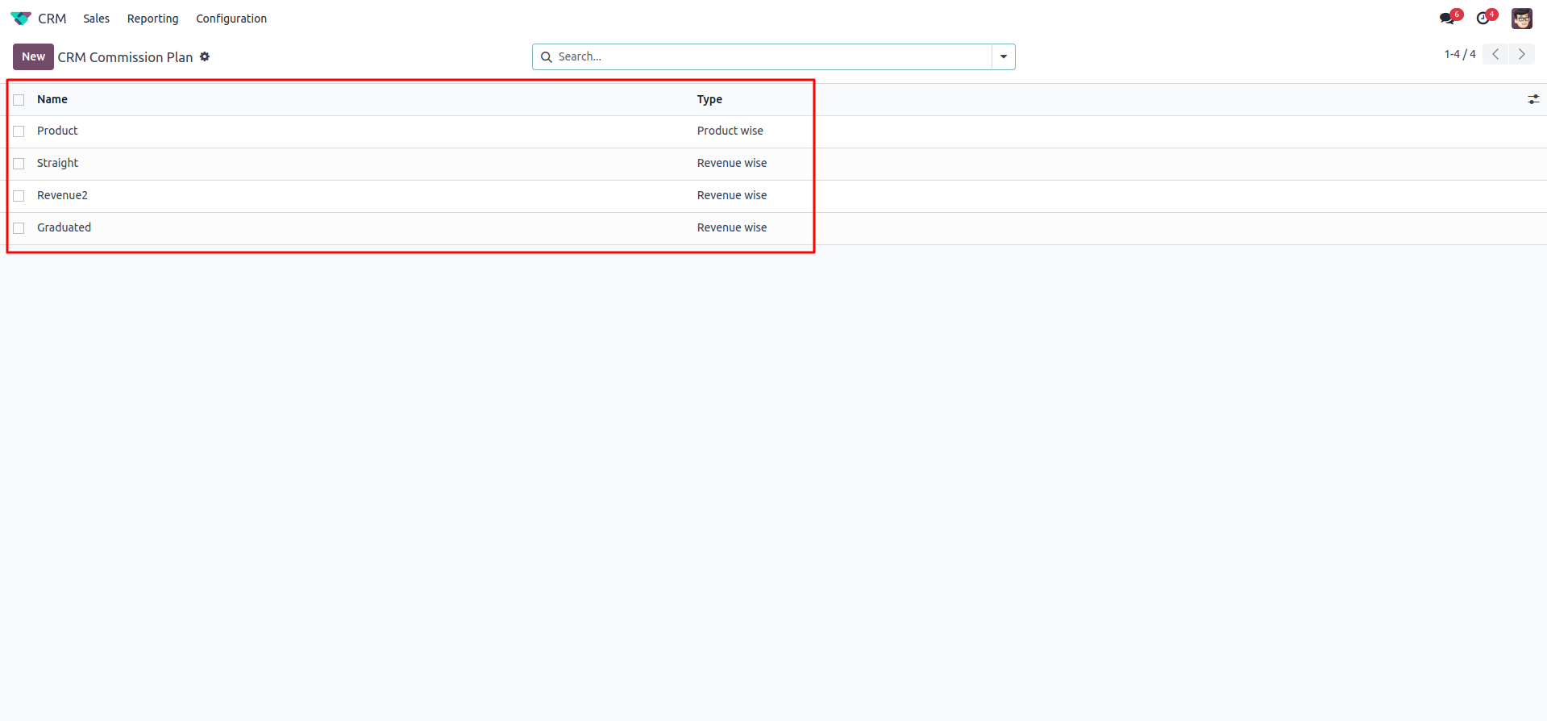Open the Product commission plan
Screen dimensions: 1547x721
57,131
